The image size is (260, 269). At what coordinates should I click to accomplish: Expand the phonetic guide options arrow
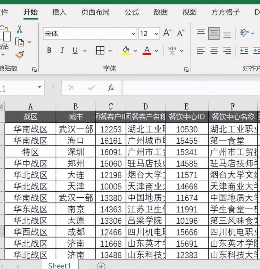pyautogui.click(x=182, y=51)
